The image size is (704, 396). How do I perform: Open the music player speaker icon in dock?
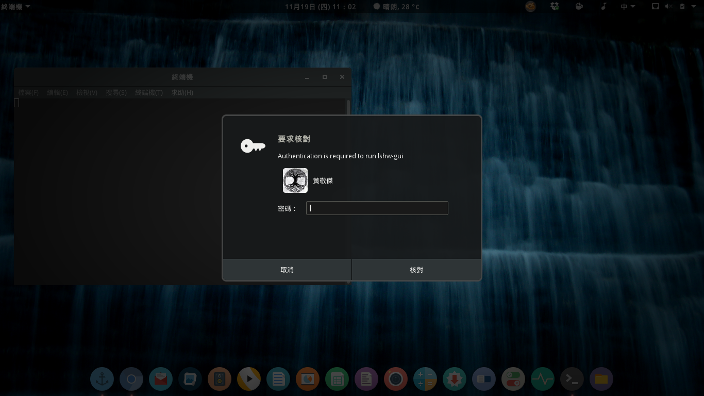[220, 379]
